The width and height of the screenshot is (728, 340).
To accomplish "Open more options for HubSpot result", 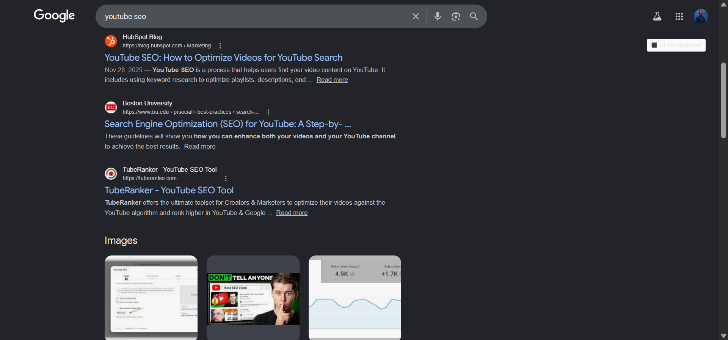I will tap(220, 46).
